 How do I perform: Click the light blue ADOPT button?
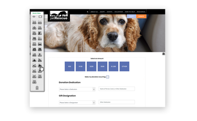[131, 16]
